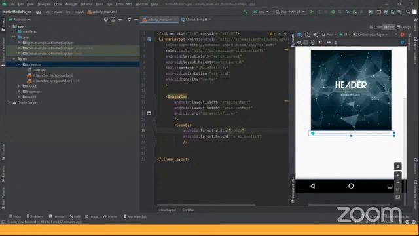
Task: Open the TODO tool window
Action: (x=14, y=216)
